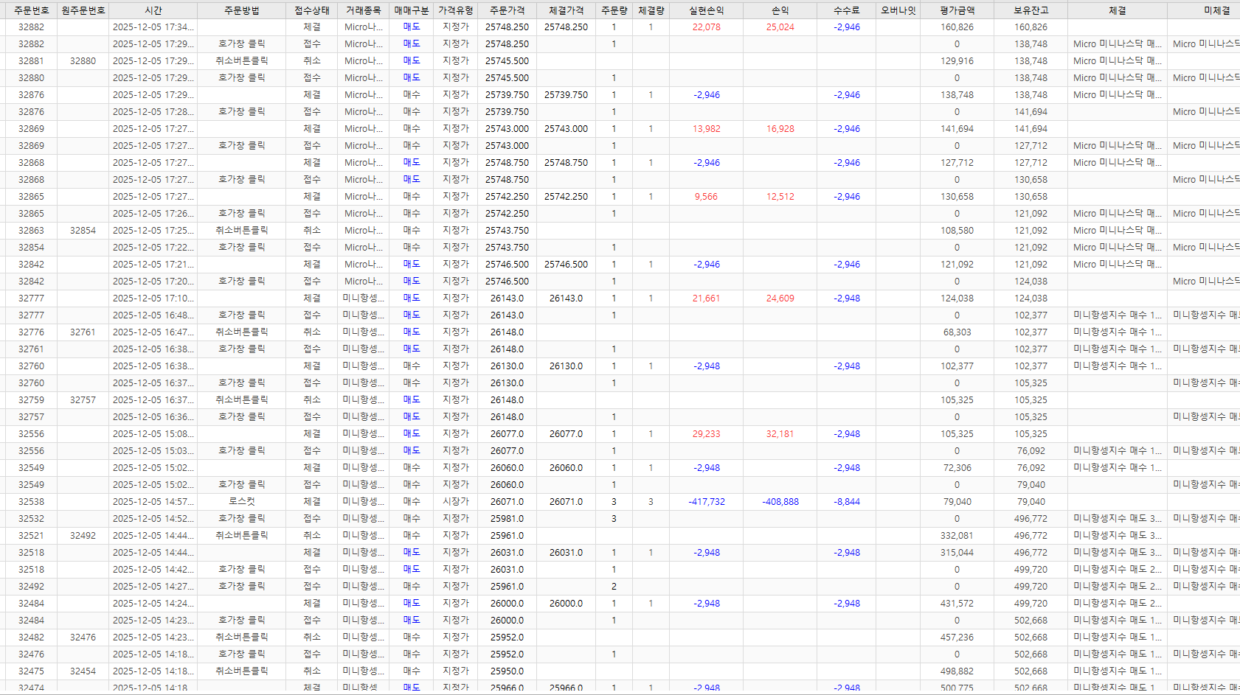
Task: Select the 주문량 column header
Action: click(x=614, y=10)
